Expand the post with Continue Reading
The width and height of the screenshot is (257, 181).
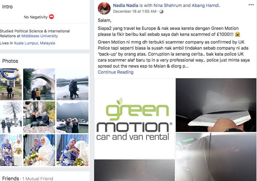(x=116, y=72)
